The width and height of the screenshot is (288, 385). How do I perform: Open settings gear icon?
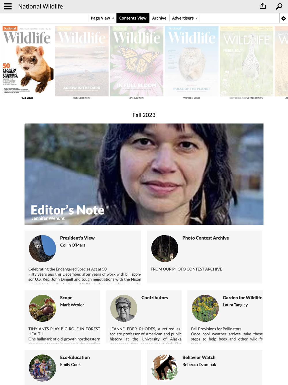(284, 18)
